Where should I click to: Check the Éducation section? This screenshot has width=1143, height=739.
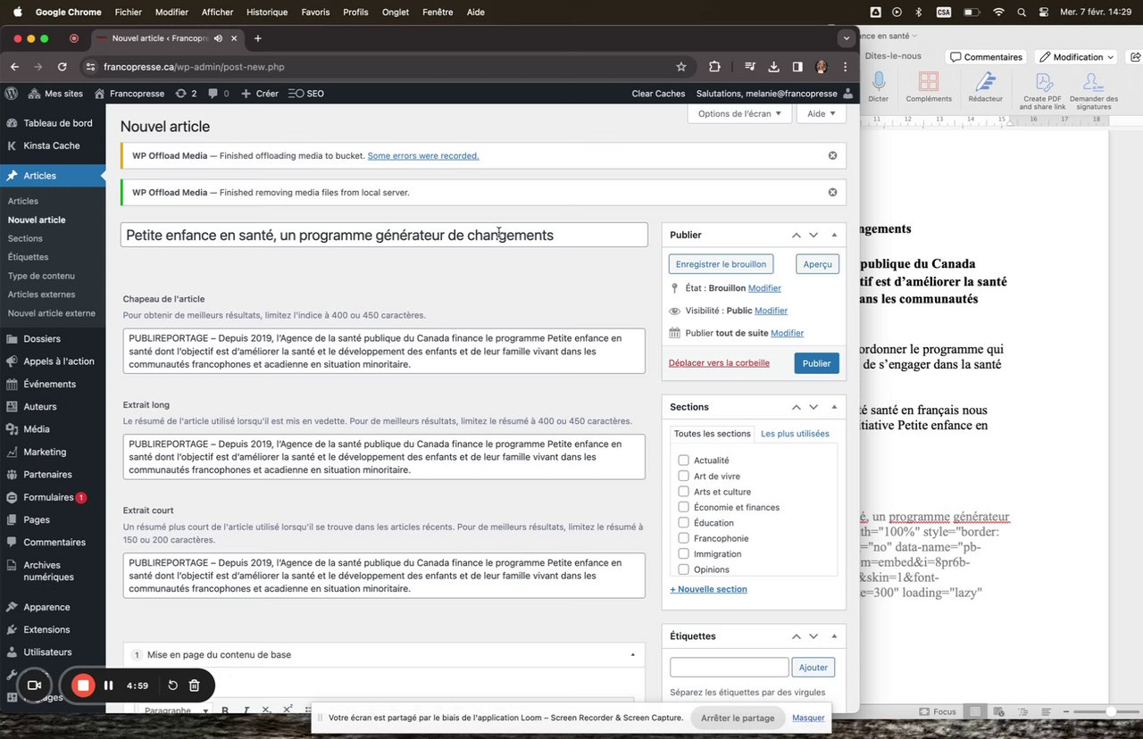(683, 523)
